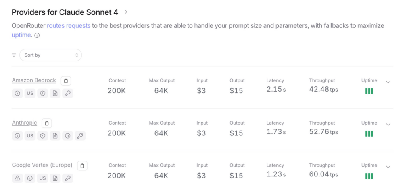The height and width of the screenshot is (190, 413).
Task: Open the routes requests link
Action: [69, 25]
